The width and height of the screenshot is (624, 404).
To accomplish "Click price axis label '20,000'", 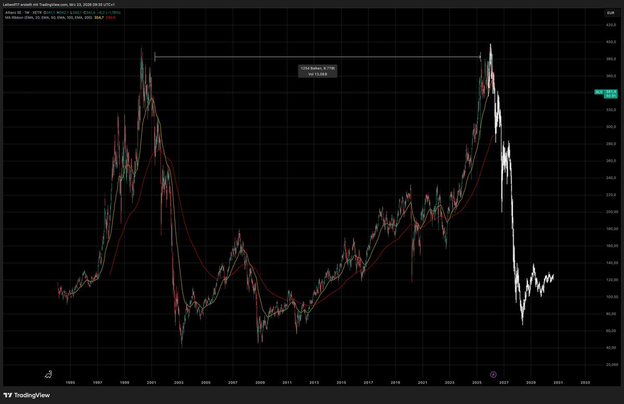I will click(612, 364).
